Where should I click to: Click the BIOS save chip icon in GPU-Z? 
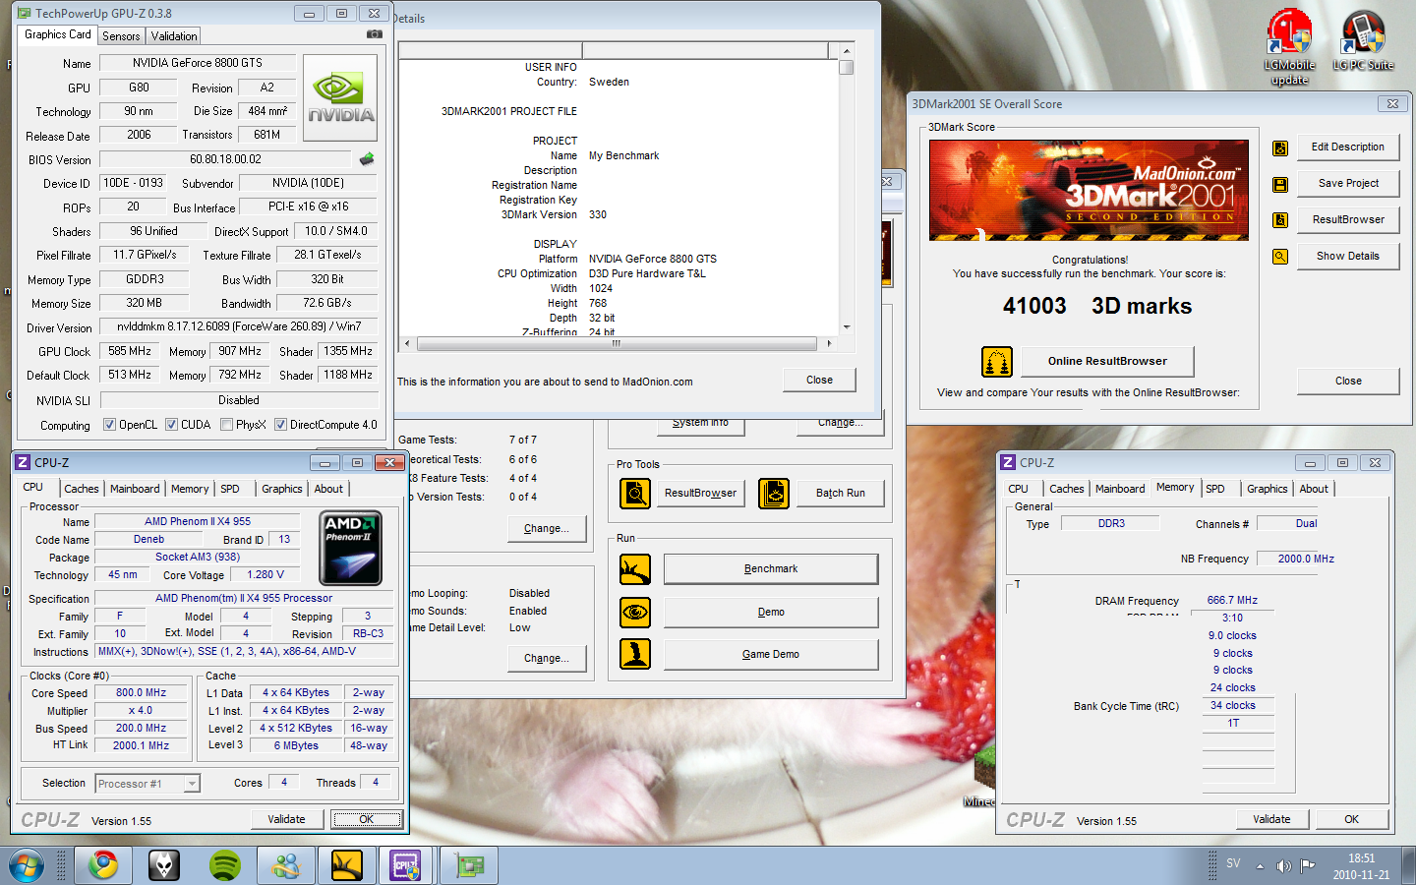coord(367,158)
